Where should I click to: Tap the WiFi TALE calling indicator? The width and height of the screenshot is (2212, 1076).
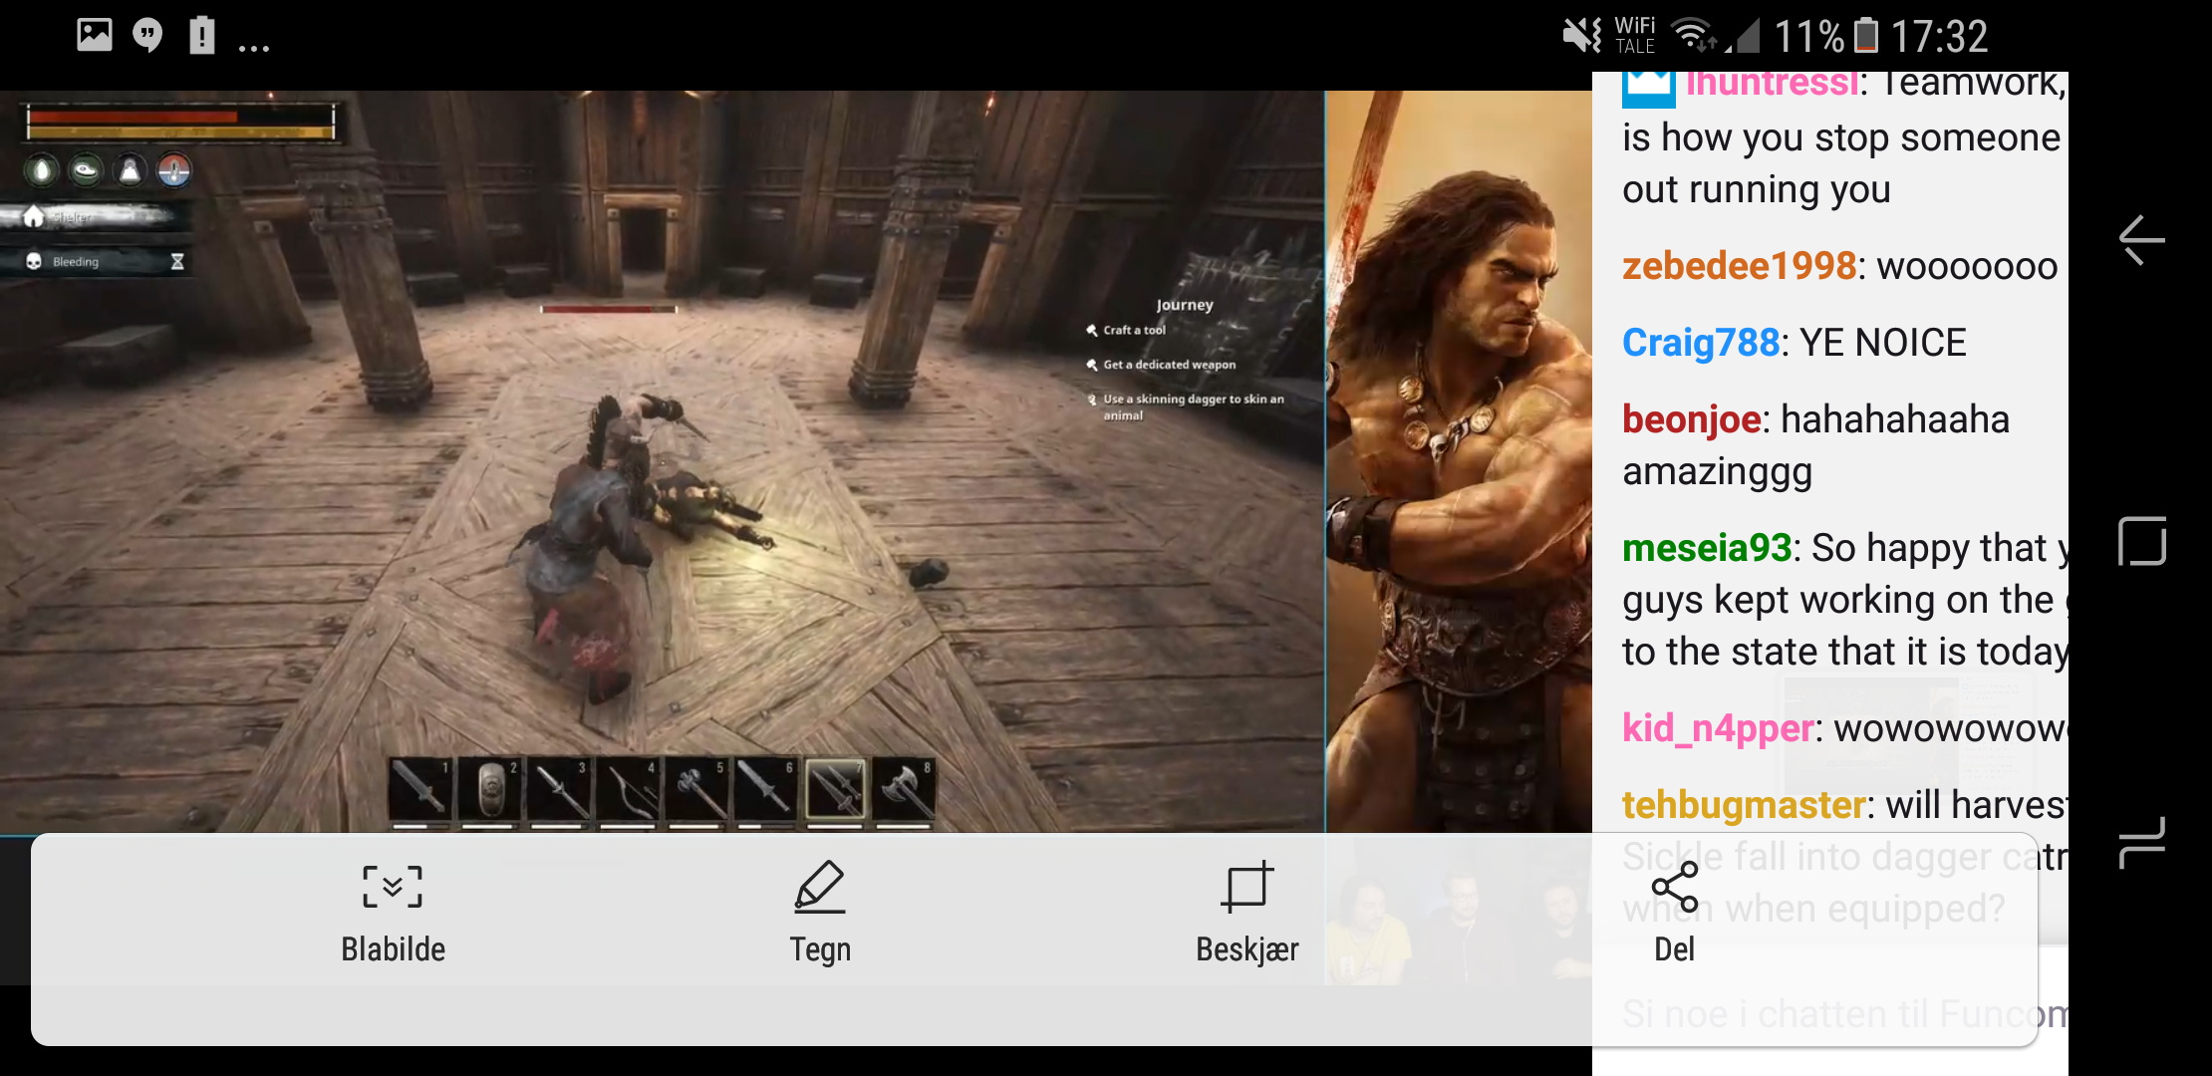[x=1635, y=36]
